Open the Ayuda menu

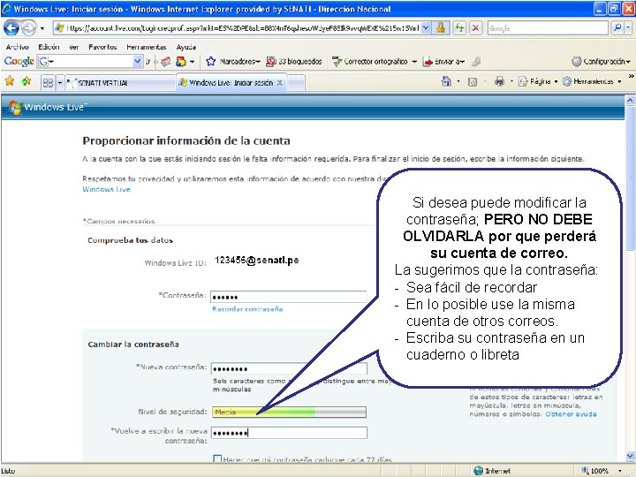tap(186, 47)
